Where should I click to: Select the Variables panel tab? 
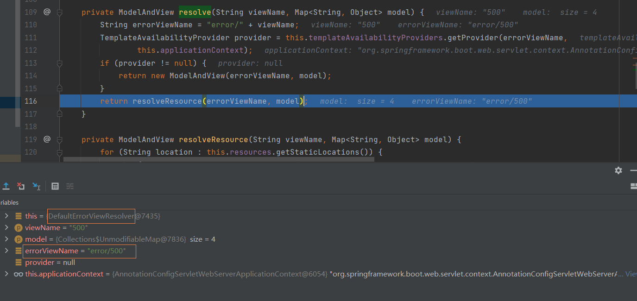[9, 202]
